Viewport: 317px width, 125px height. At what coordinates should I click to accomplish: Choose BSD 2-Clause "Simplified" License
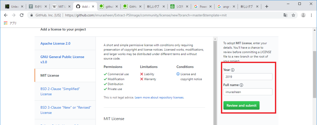65,91
